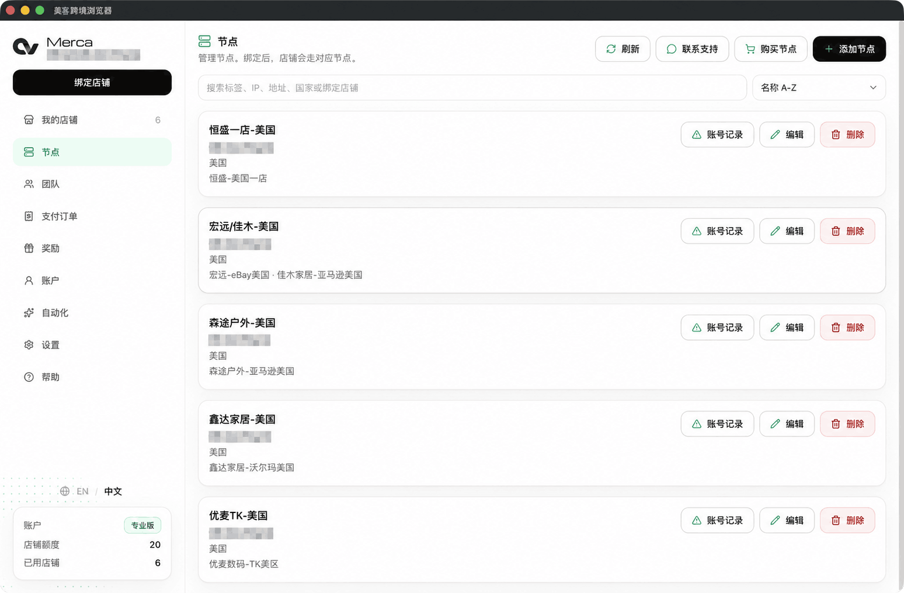
Task: Go to the 团队 sidebar page
Action: [92, 184]
